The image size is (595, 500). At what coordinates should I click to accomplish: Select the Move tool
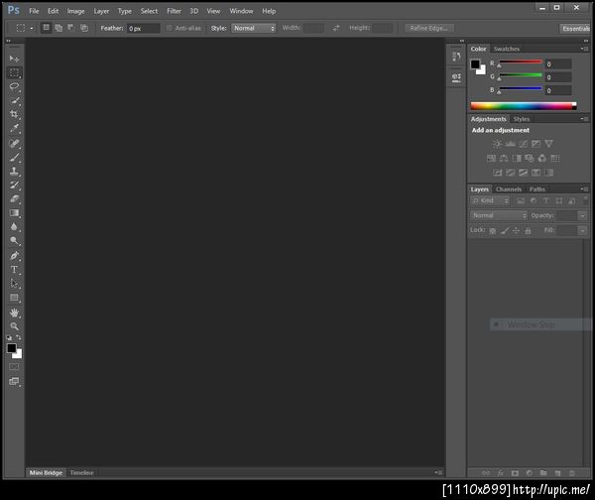[x=15, y=59]
